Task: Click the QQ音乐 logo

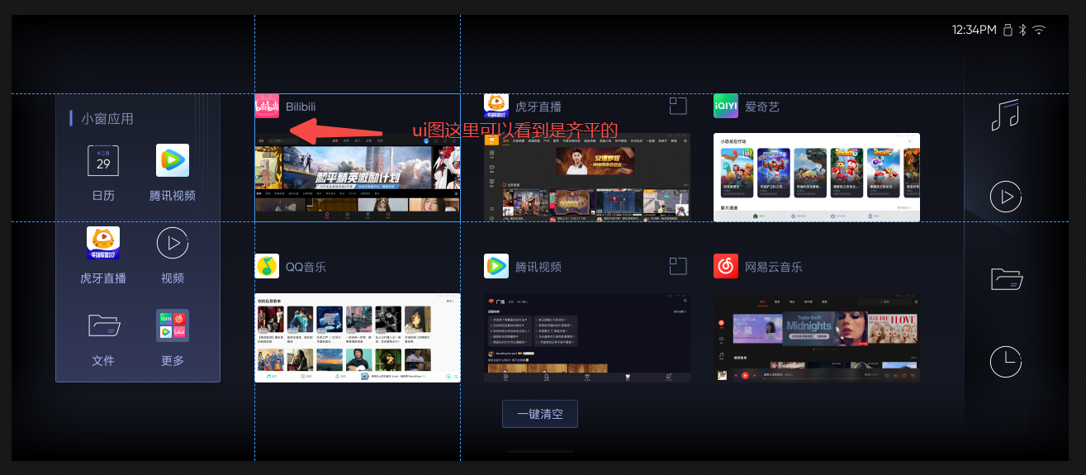Action: [267, 266]
